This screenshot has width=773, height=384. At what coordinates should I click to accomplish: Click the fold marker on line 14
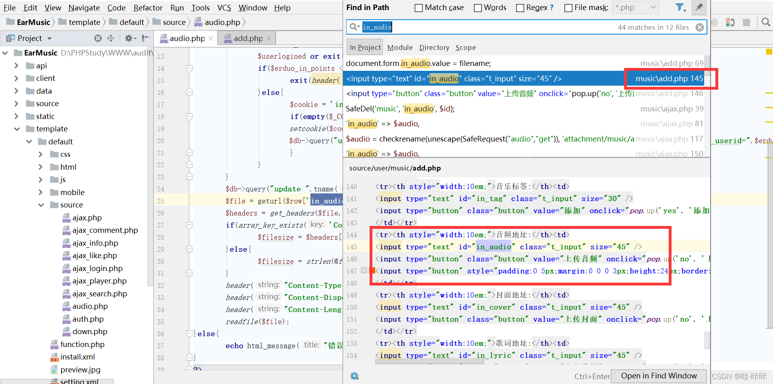[x=189, y=68]
